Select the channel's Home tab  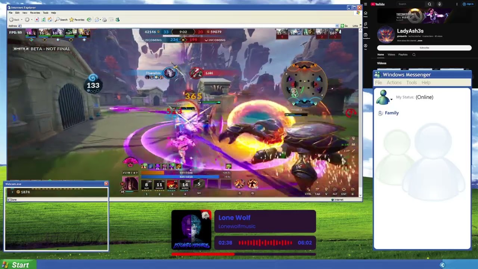coord(381,55)
